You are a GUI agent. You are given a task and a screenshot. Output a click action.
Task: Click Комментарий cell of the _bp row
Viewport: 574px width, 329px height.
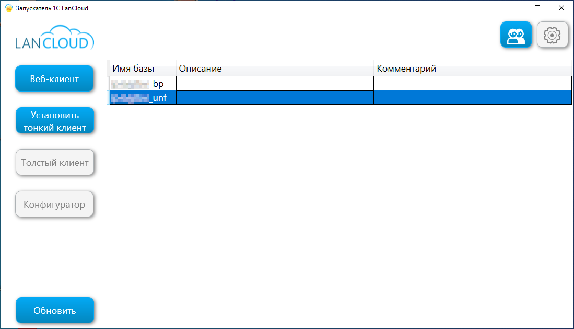pyautogui.click(x=473, y=84)
